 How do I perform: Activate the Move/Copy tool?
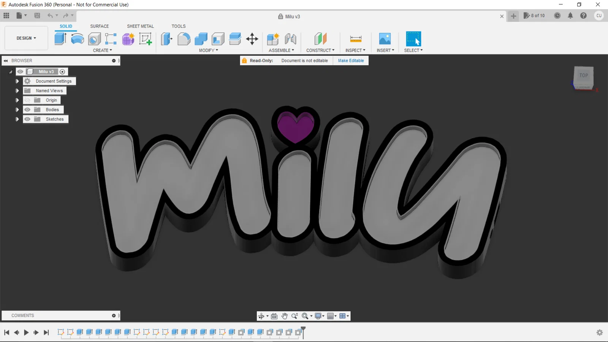252,39
